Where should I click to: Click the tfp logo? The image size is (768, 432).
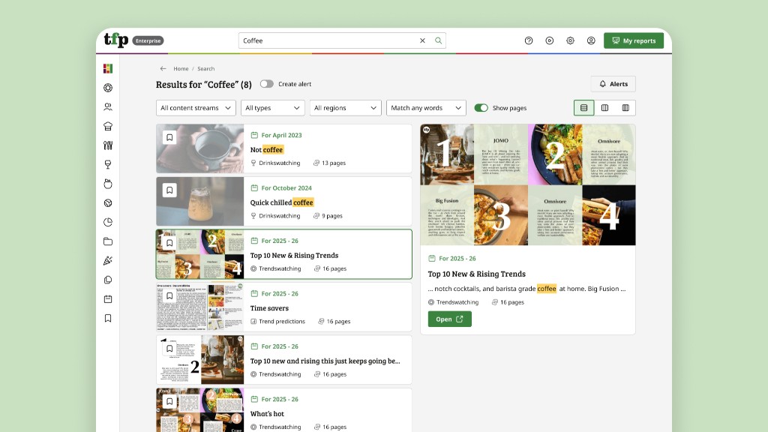(116, 40)
